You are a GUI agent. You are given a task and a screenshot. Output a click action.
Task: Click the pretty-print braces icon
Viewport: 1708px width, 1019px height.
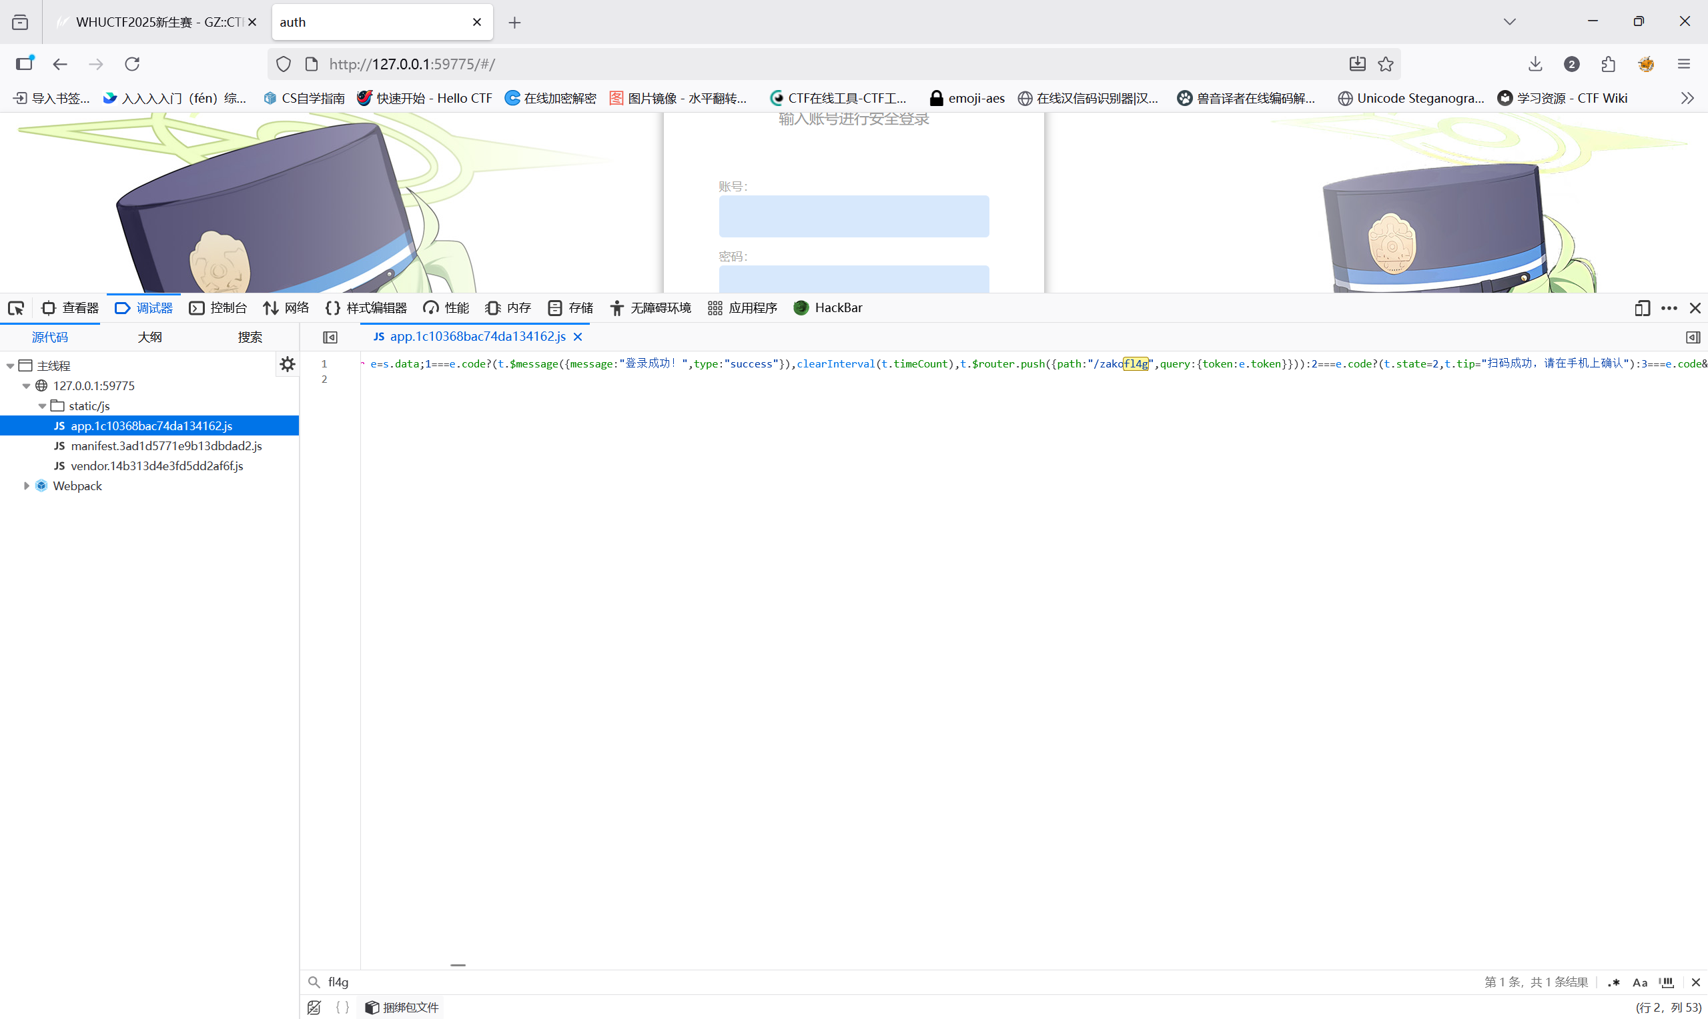coord(342,1007)
